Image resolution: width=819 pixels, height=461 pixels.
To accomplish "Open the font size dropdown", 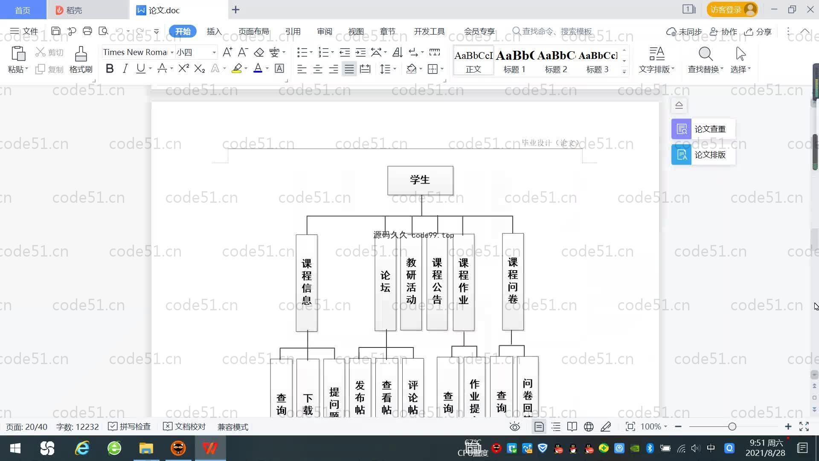I will pos(214,53).
